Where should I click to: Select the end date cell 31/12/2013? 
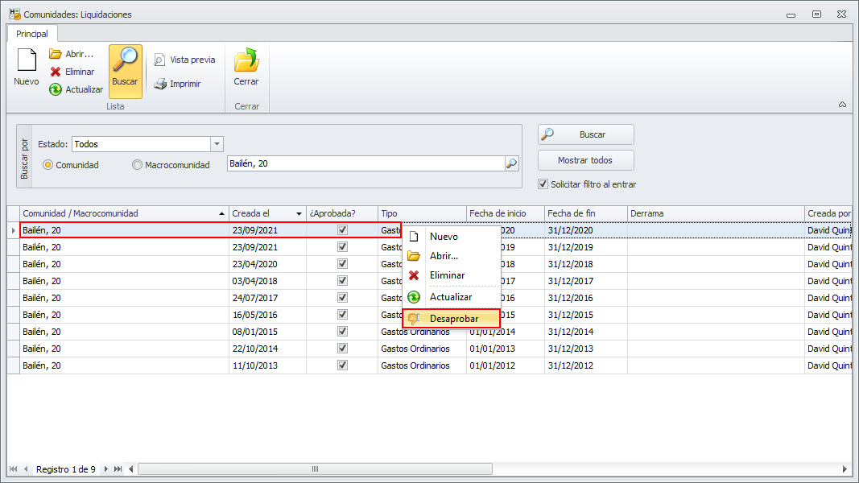pos(585,349)
